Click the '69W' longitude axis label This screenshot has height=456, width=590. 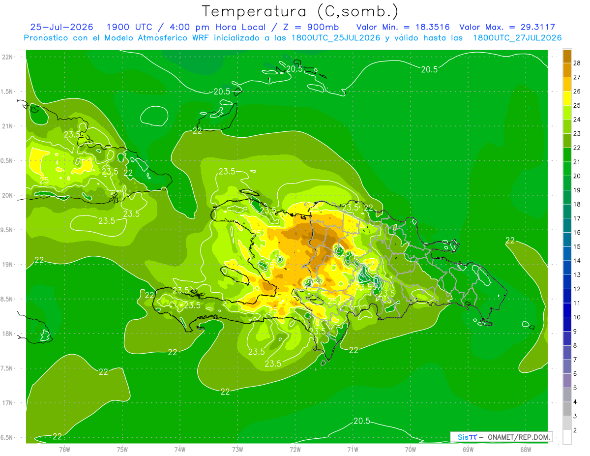468,449
